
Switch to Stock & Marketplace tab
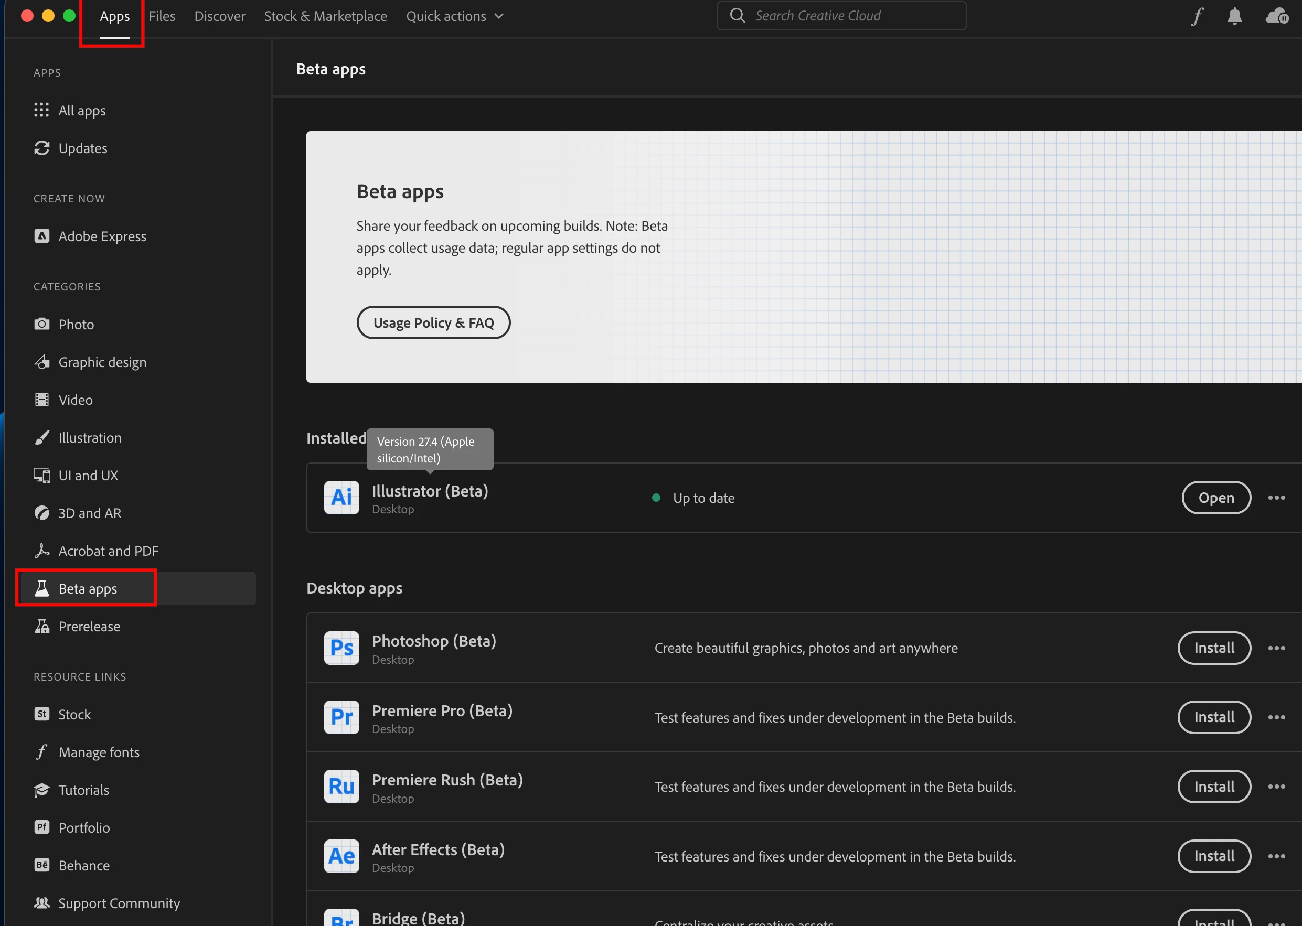point(325,16)
